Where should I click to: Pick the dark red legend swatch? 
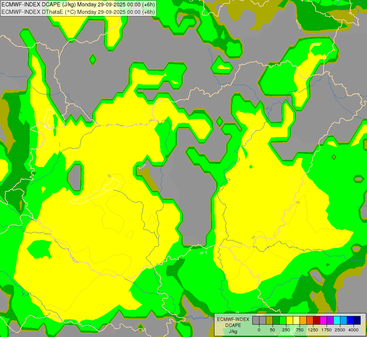tap(316, 320)
